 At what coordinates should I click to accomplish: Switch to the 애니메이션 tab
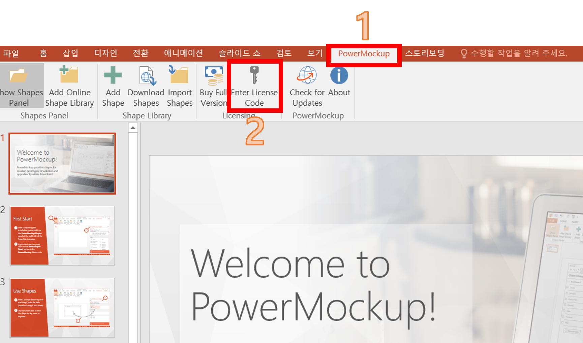coord(183,53)
